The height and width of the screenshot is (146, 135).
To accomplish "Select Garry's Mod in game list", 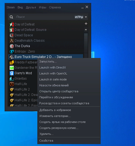I will click(x=23, y=73).
